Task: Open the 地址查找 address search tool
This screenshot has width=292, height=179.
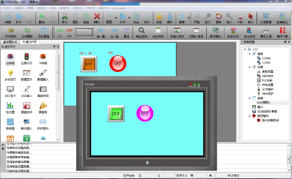Action: (x=141, y=32)
